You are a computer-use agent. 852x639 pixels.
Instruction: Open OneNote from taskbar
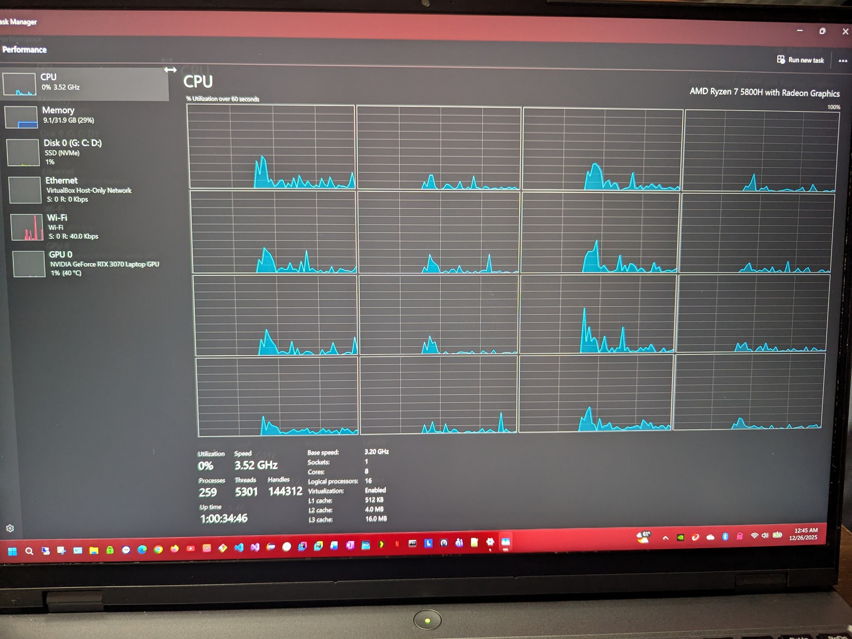[350, 545]
